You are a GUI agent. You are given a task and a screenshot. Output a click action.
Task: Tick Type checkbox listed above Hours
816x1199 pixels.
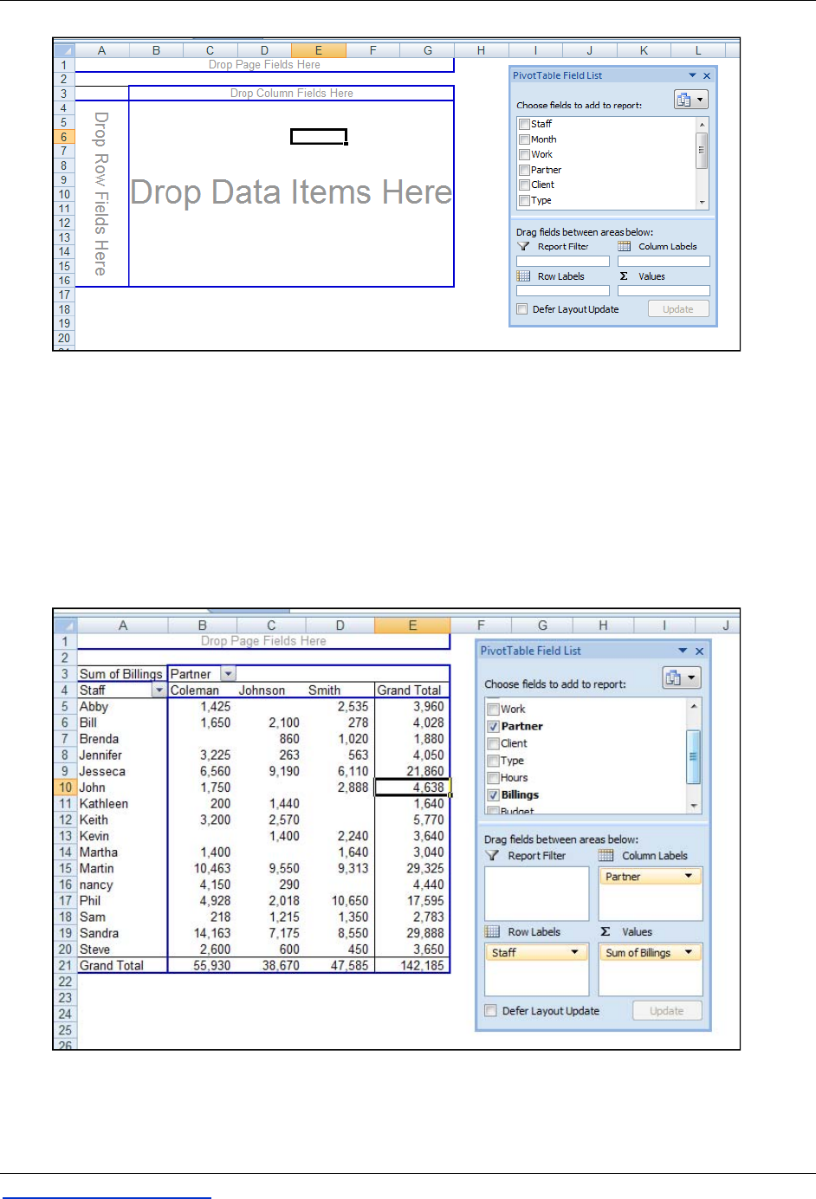pos(493,761)
